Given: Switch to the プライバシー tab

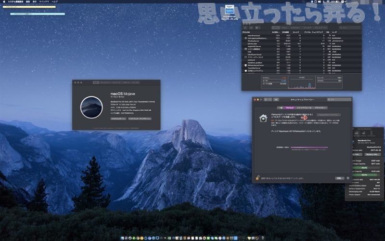Looking at the screenshot, I should pyautogui.click(x=320, y=107).
